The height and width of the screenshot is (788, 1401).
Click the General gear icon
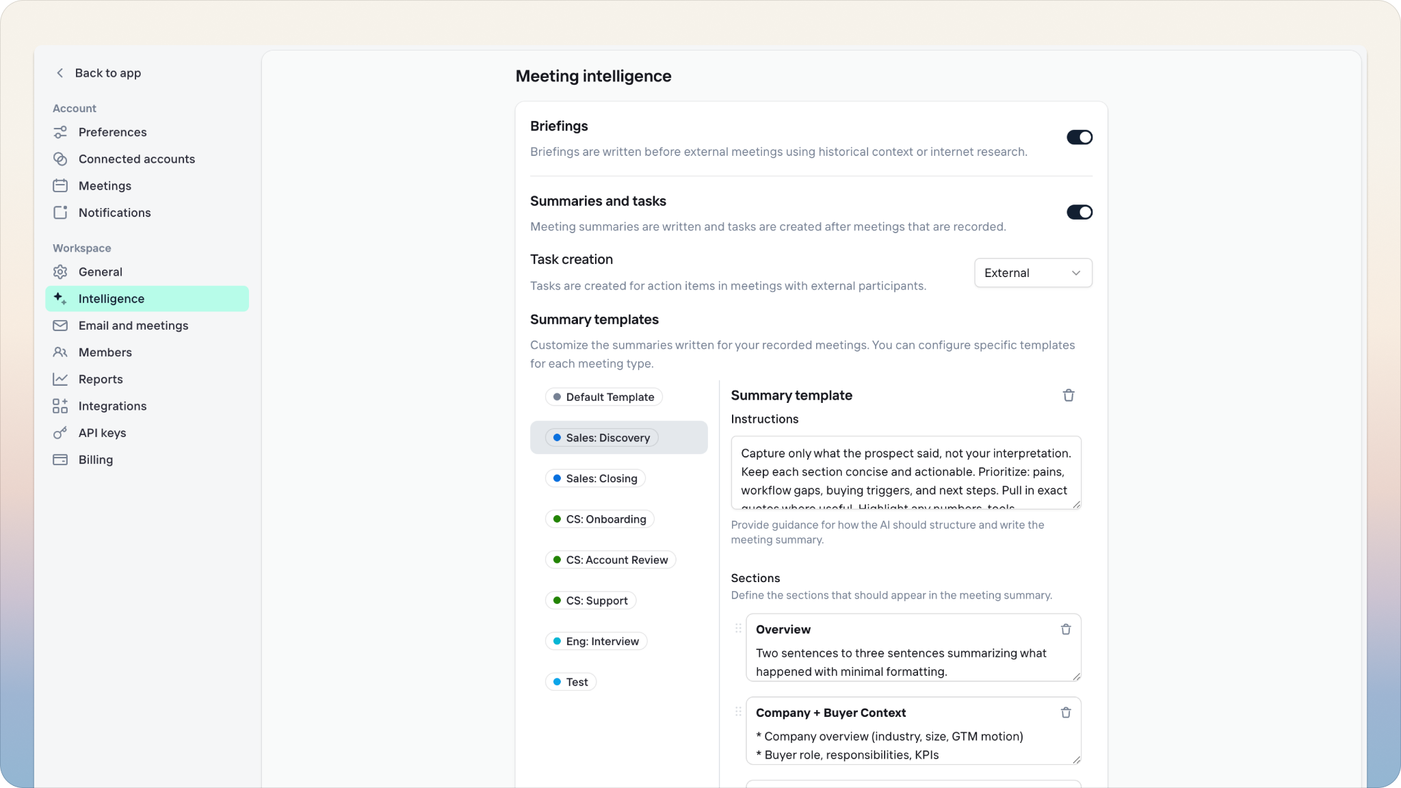click(x=60, y=272)
